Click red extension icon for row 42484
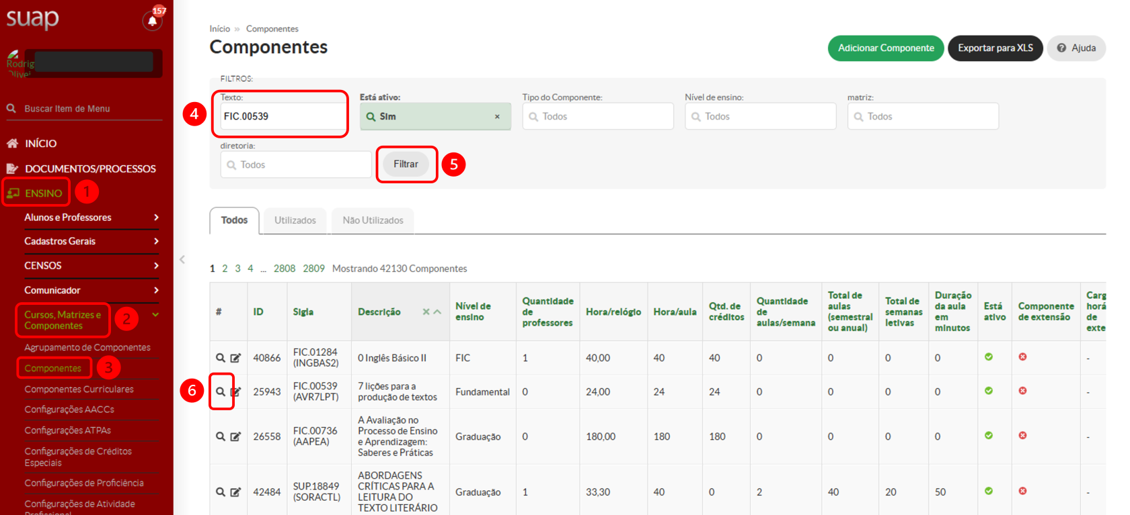This screenshot has height=515, width=1130. click(x=1022, y=491)
